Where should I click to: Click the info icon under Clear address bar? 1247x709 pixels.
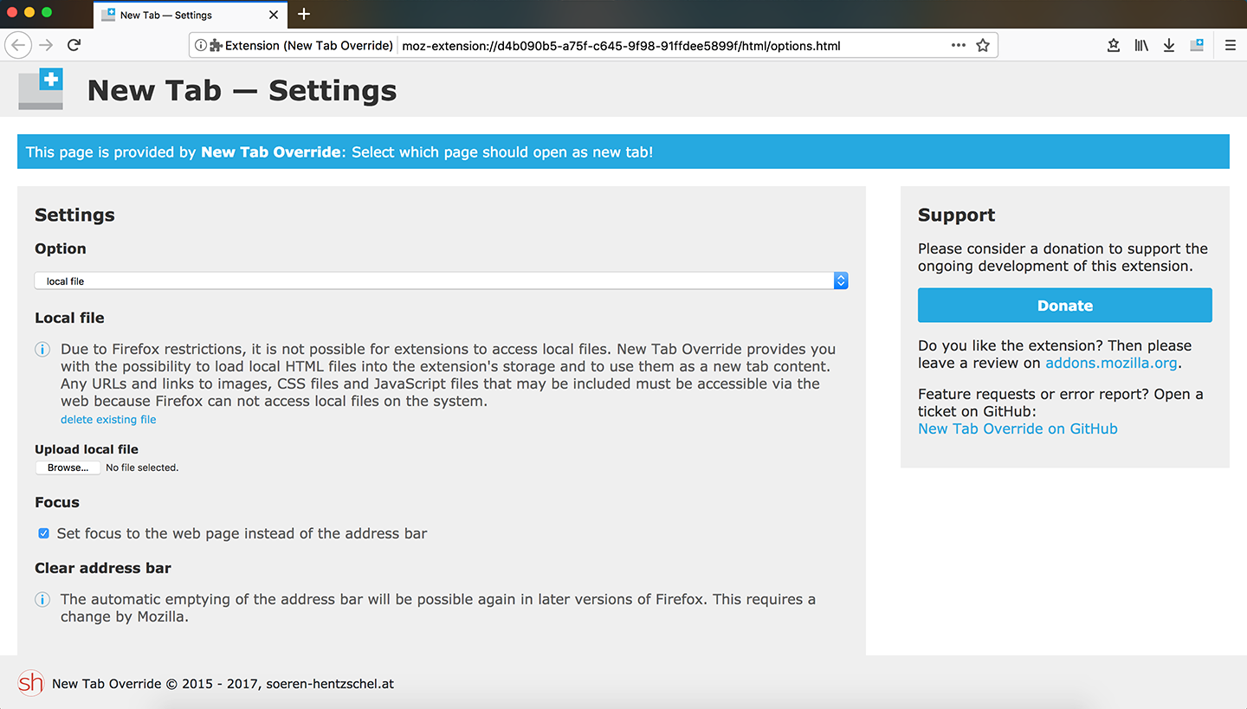point(42,600)
